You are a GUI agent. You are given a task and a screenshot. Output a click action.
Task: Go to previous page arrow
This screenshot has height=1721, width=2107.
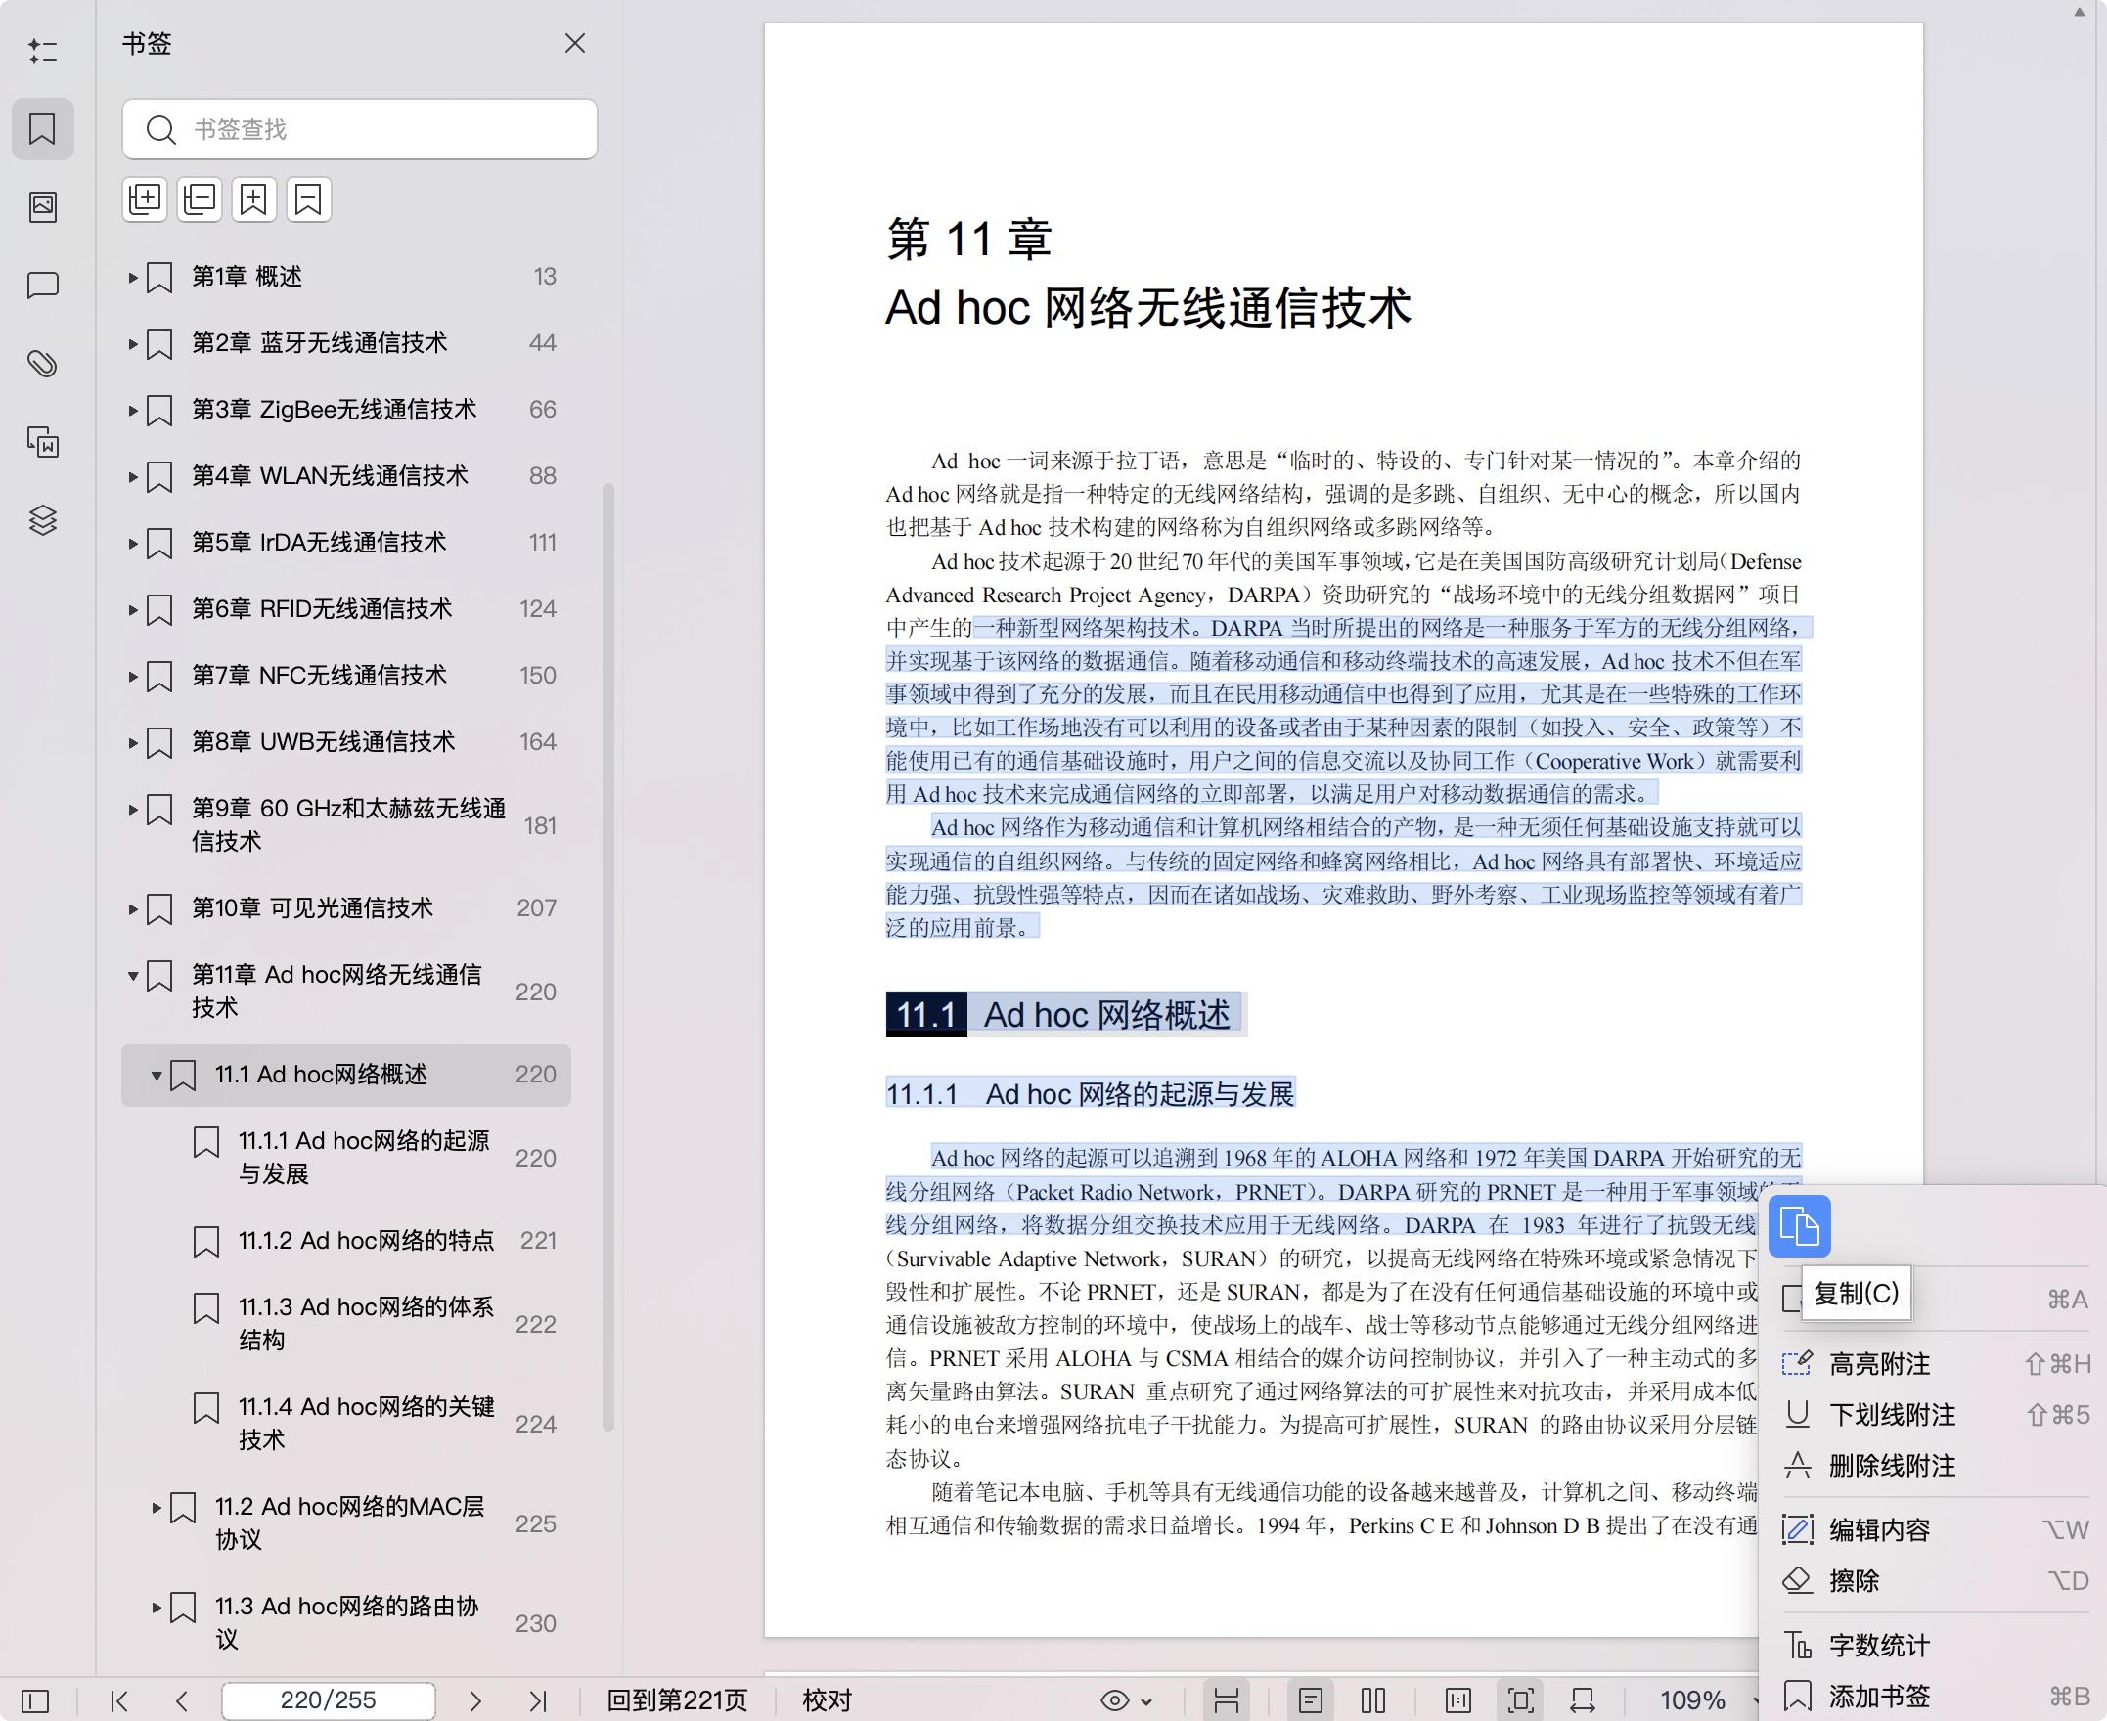click(x=181, y=1701)
